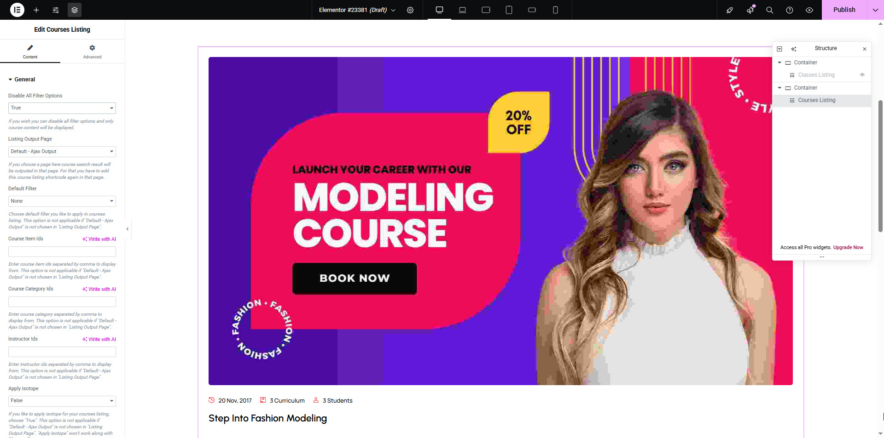Toggle the Structure layers icon
Viewport: 884px width, 438px height.
[75, 10]
